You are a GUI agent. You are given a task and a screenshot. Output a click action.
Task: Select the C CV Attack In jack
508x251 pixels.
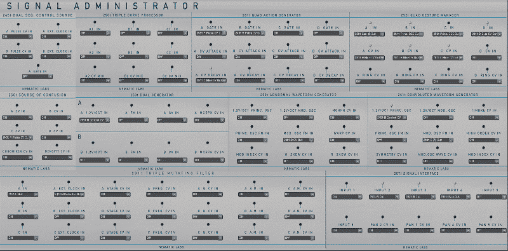[288, 44]
